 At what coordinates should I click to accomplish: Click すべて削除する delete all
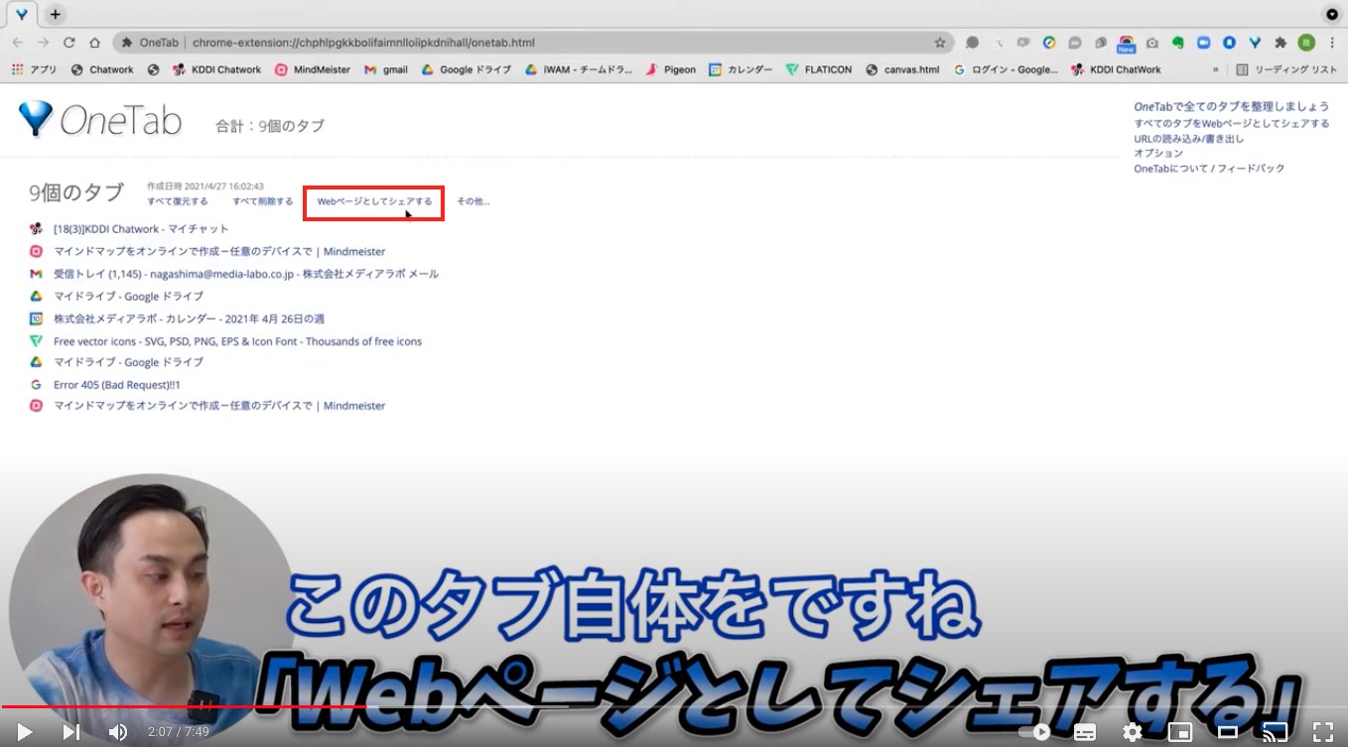point(263,201)
